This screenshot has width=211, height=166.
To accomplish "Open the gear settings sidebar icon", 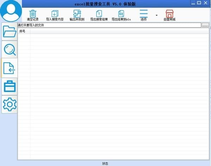I will (x=9, y=104).
